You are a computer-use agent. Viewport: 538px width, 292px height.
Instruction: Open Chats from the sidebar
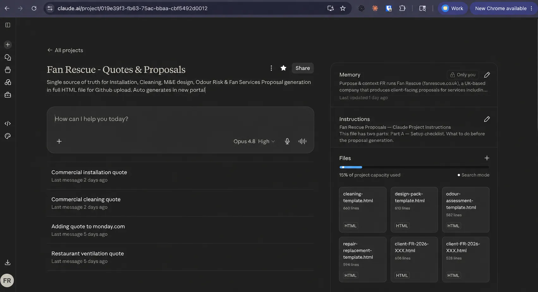(x=8, y=58)
